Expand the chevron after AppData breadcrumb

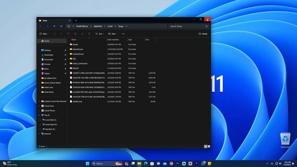pos(105,26)
